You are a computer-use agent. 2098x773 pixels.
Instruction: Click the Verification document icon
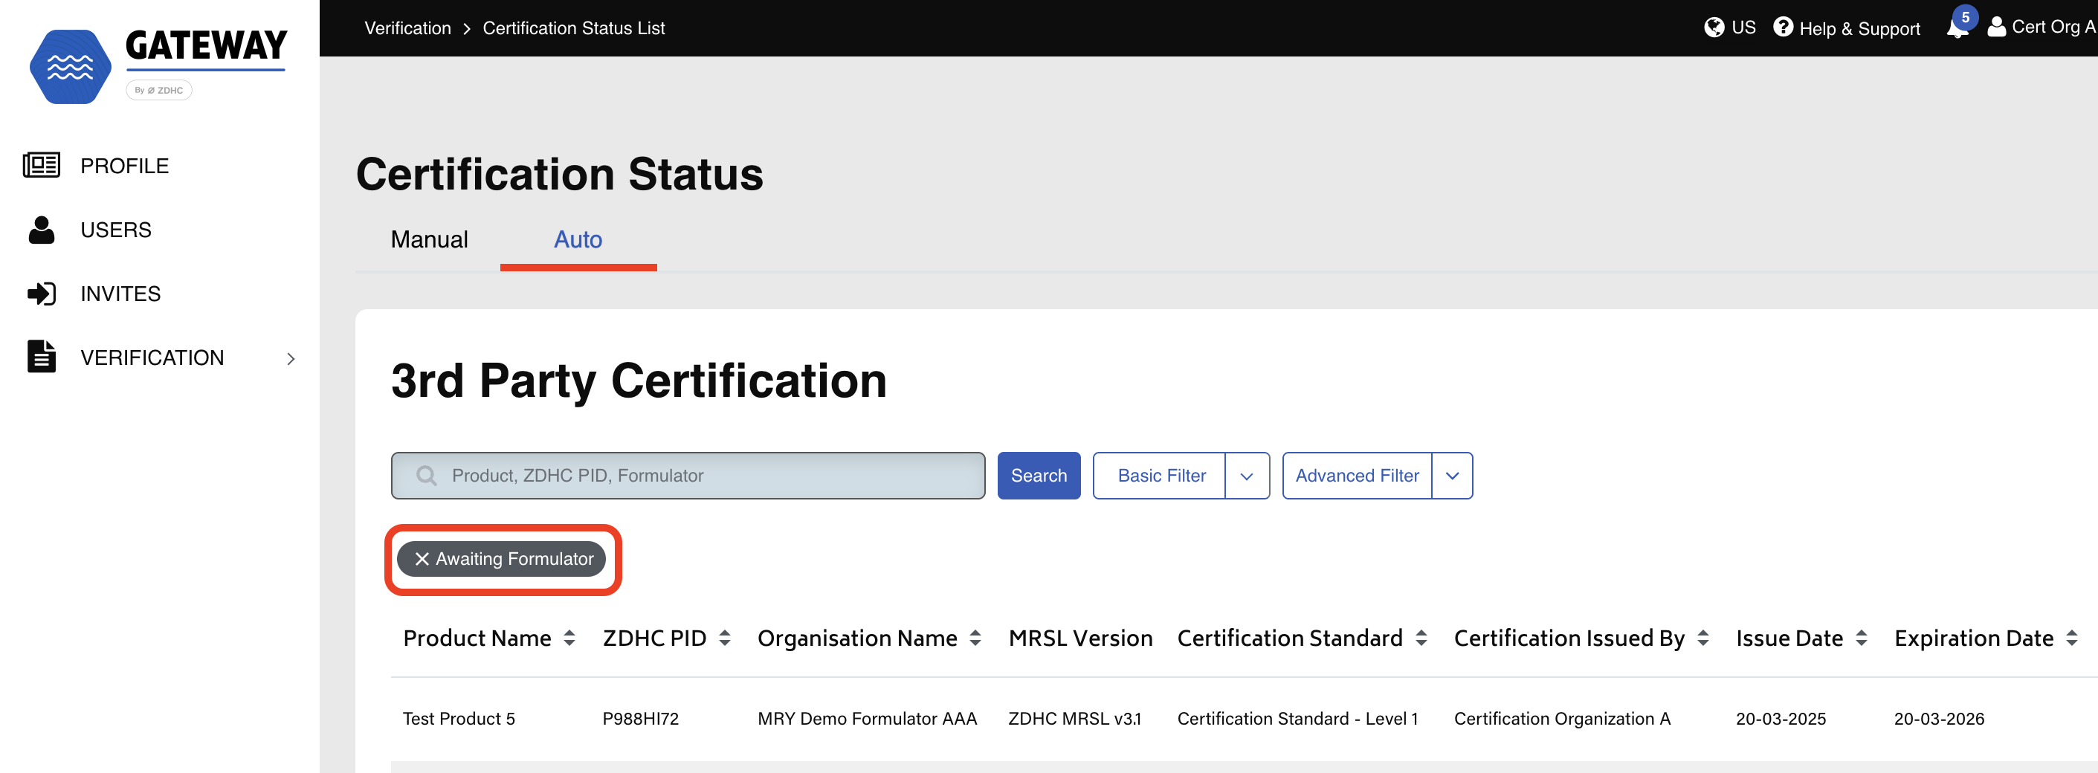42,357
